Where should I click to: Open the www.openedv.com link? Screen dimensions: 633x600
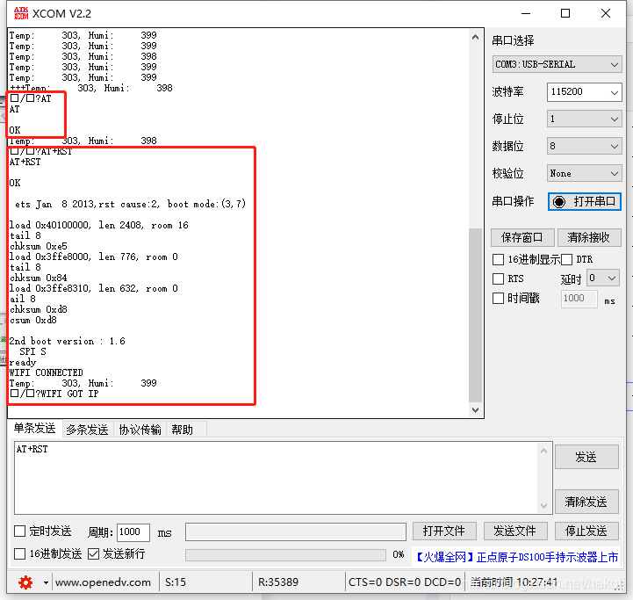pos(103,582)
